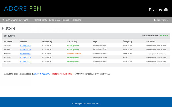Click the na směně status value
This screenshot has width=172, height=107.
pyautogui.click(x=164, y=35)
